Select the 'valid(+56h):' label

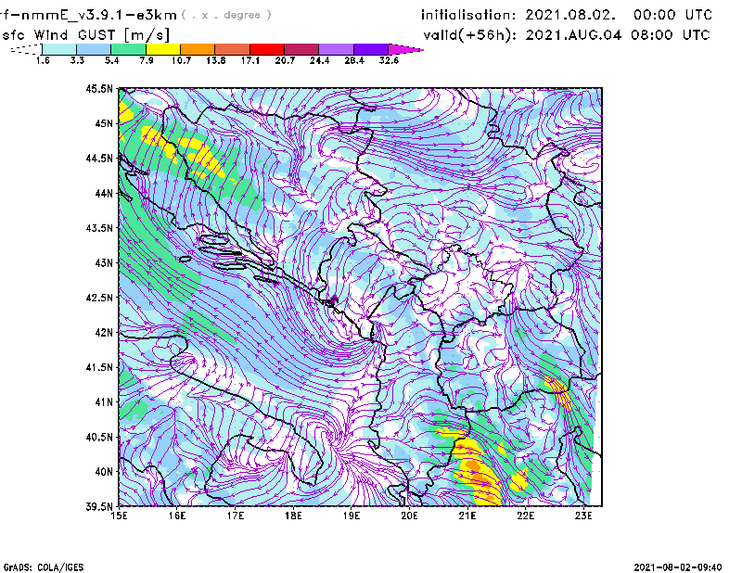pos(469,35)
